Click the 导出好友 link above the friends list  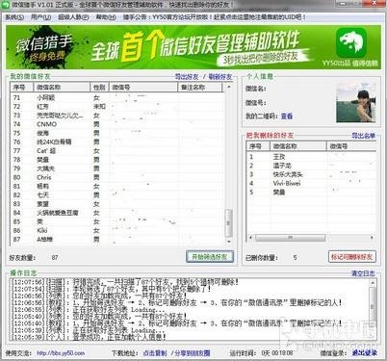(x=187, y=77)
